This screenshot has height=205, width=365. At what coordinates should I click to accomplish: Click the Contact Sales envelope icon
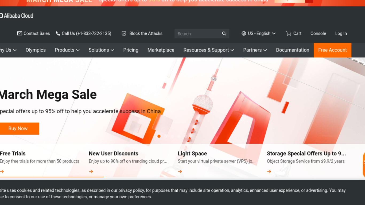point(20,33)
